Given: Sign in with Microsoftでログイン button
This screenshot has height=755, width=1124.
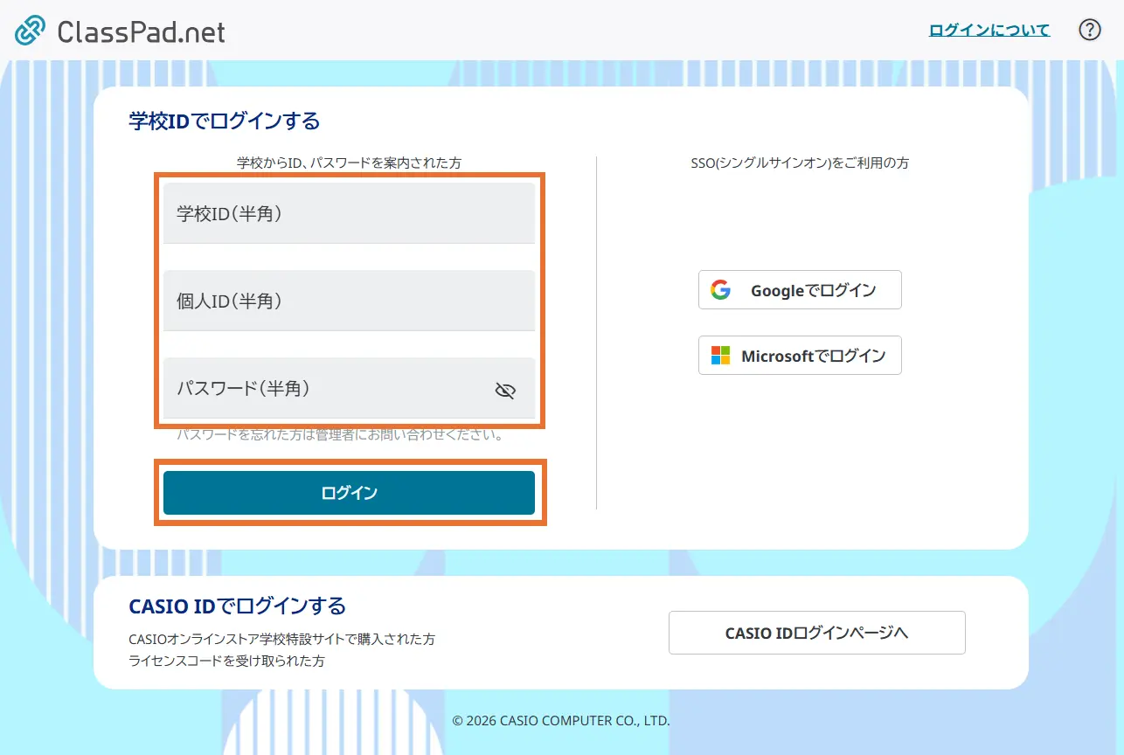Looking at the screenshot, I should point(800,356).
